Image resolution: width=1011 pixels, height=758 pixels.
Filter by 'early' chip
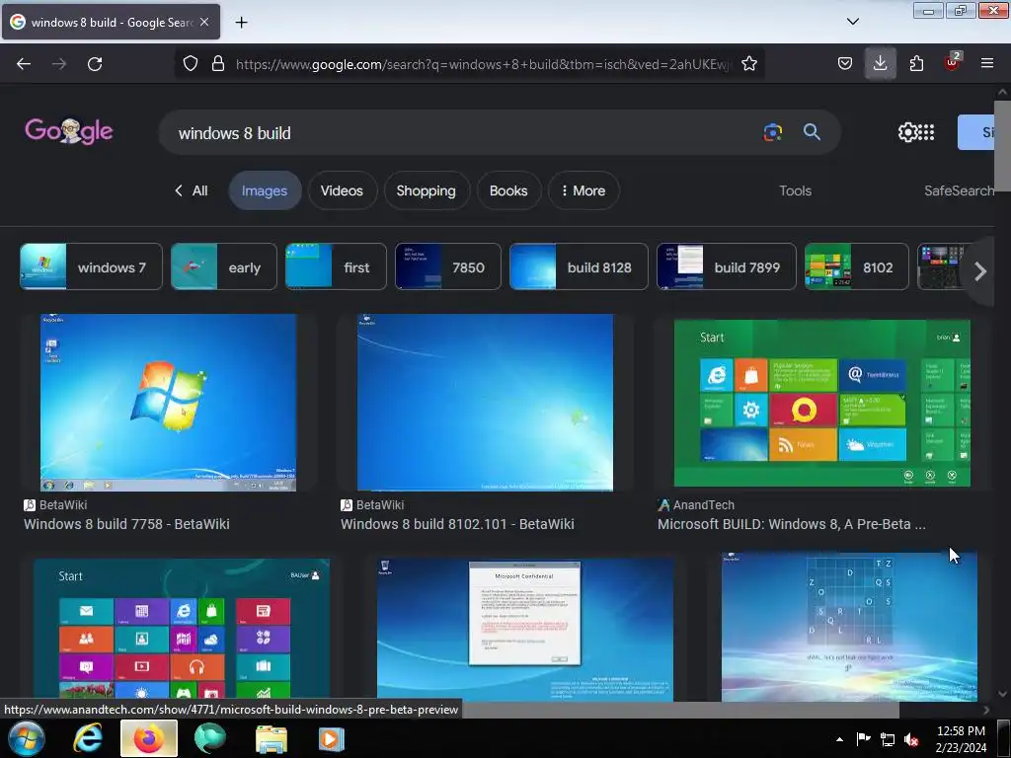click(224, 266)
